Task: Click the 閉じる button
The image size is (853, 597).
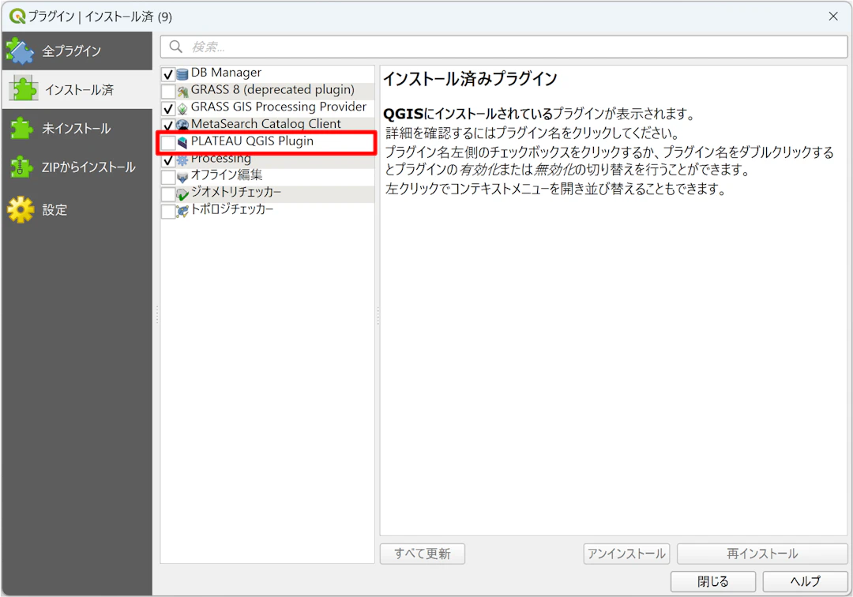Action: tap(712, 581)
